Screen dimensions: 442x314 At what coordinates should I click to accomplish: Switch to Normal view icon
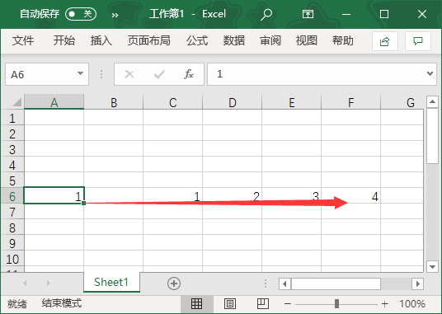tap(196, 304)
